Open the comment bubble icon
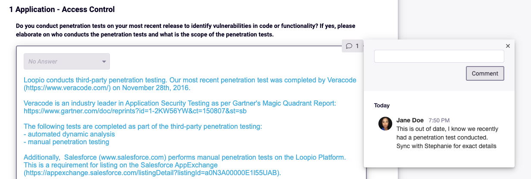This screenshot has height=179, width=531. tap(349, 46)
